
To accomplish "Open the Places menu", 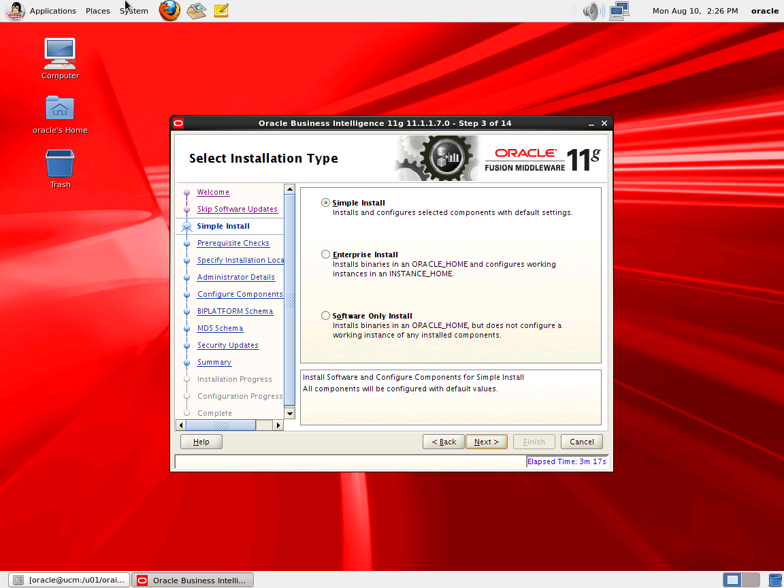I will [97, 10].
